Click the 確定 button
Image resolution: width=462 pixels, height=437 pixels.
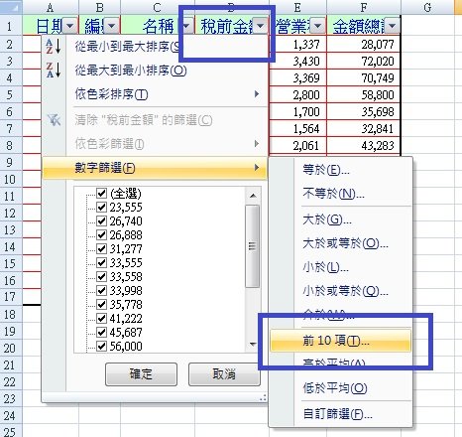click(141, 374)
